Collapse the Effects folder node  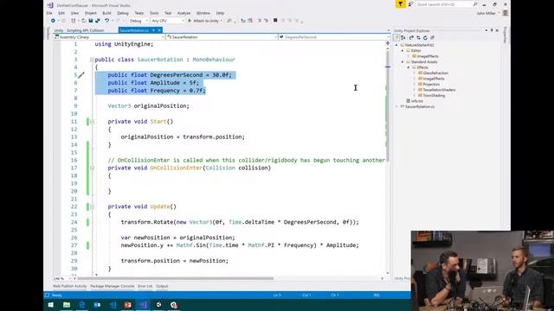(409, 67)
